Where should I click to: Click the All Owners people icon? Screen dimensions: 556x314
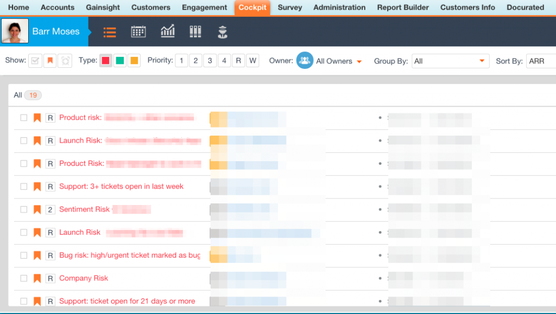305,61
